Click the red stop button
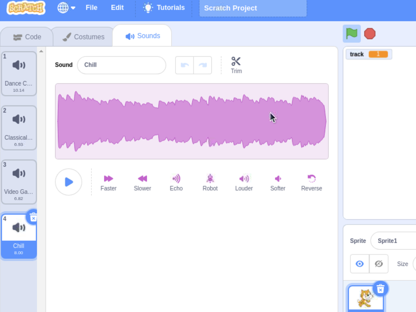Screen dimensions: 416x312 [370, 34]
